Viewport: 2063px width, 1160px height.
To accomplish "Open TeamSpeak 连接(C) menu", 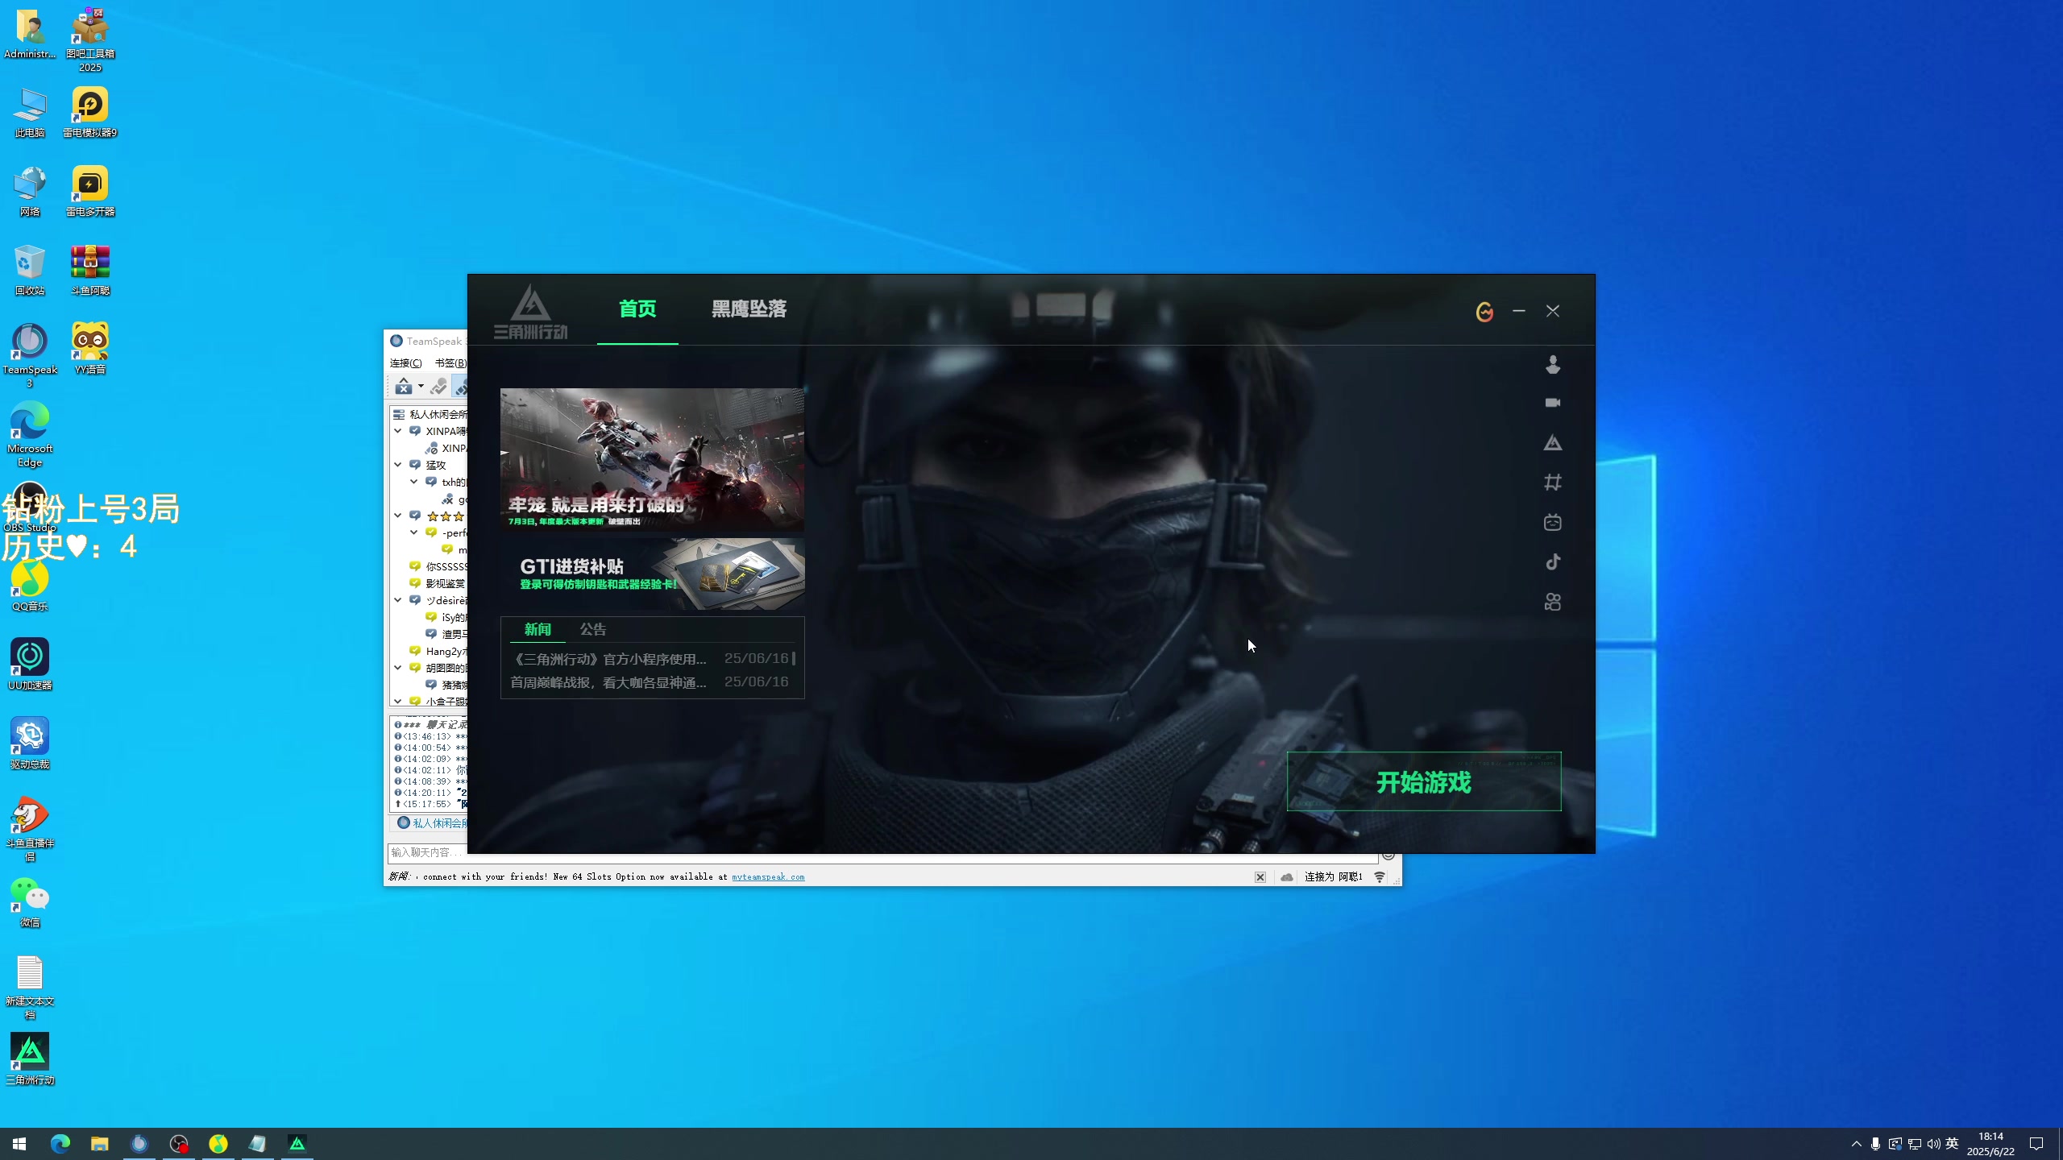I will coord(406,363).
